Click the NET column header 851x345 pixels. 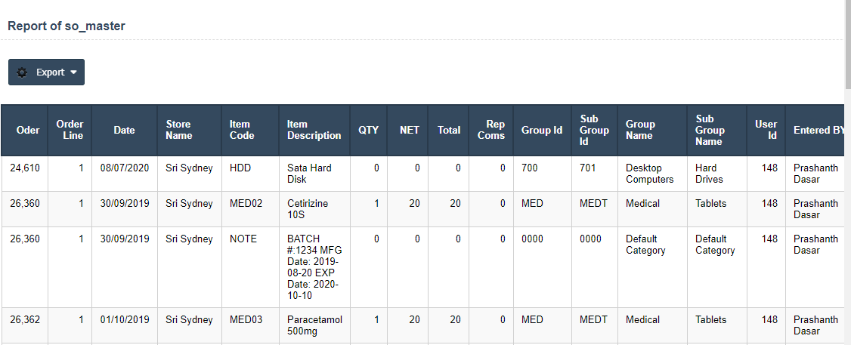click(x=409, y=130)
